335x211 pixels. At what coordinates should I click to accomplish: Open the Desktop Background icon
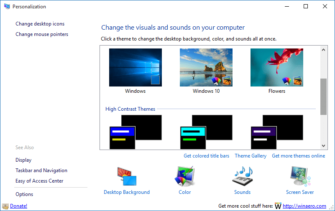127,176
